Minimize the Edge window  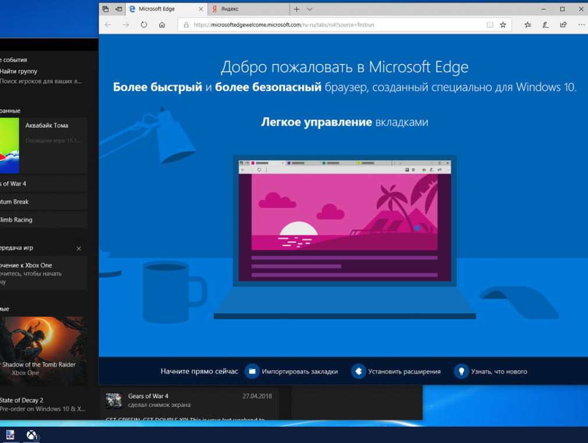coord(543,9)
